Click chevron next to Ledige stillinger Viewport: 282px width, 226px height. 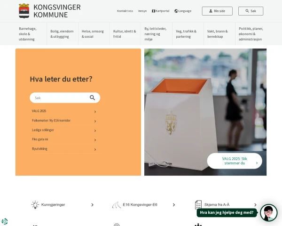95,131
